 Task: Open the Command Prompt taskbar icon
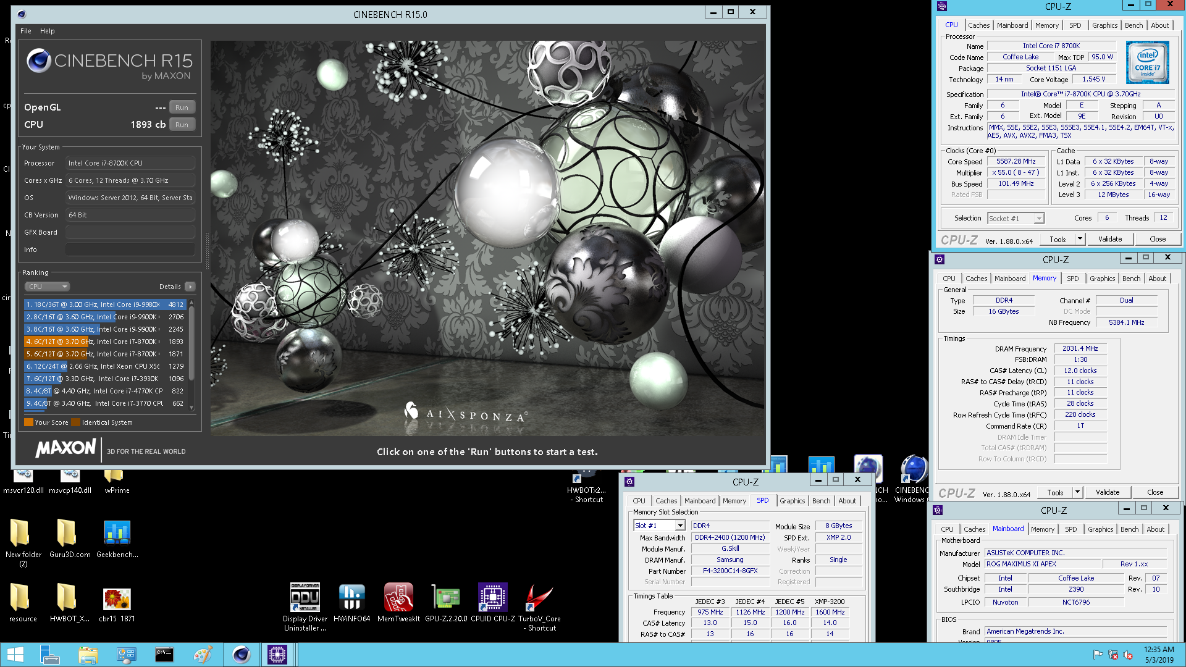pyautogui.click(x=164, y=655)
